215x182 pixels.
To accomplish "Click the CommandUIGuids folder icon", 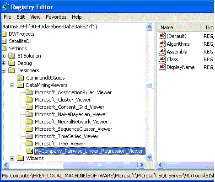I will (21, 78).
